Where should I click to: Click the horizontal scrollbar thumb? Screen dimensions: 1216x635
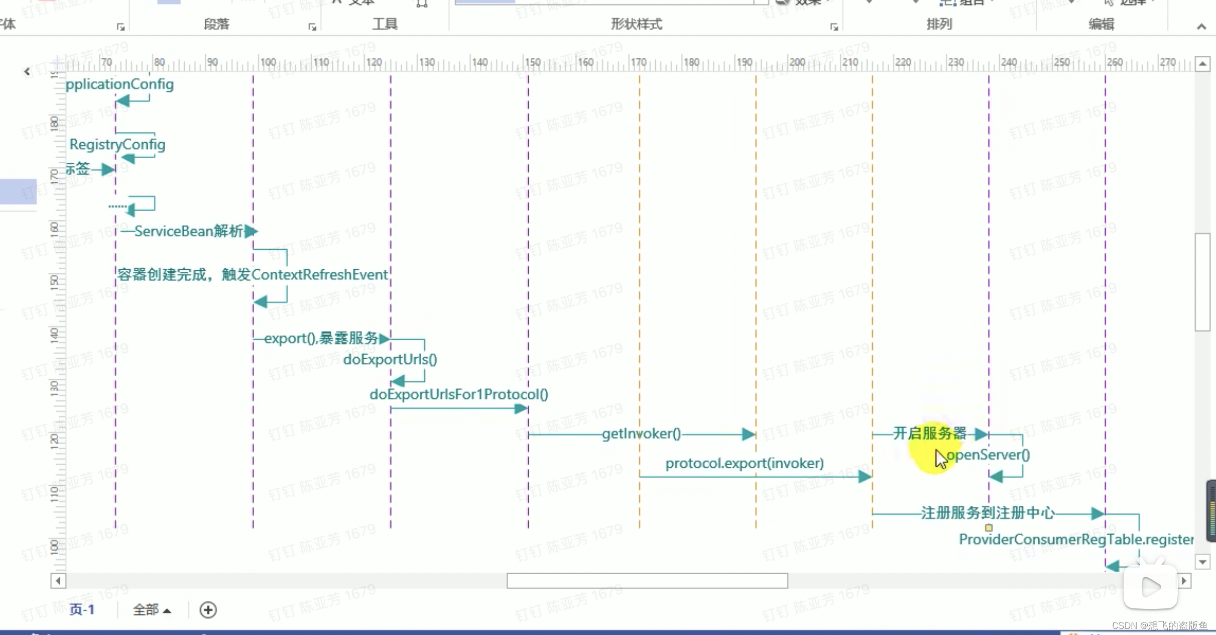pos(647,581)
